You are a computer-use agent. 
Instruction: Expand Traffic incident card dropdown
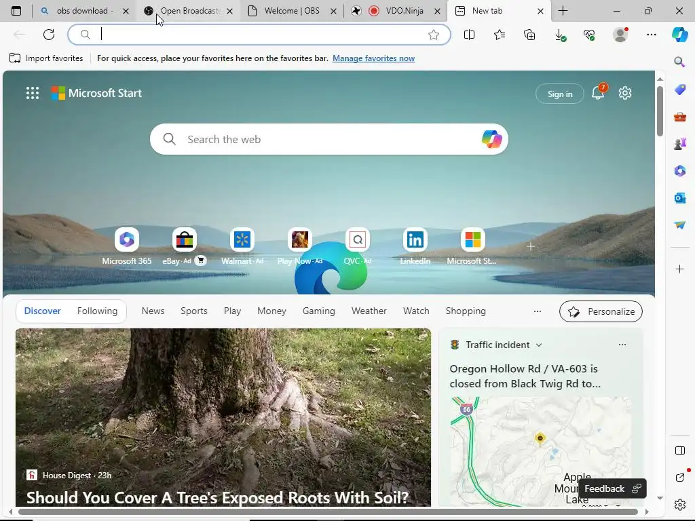pos(539,345)
